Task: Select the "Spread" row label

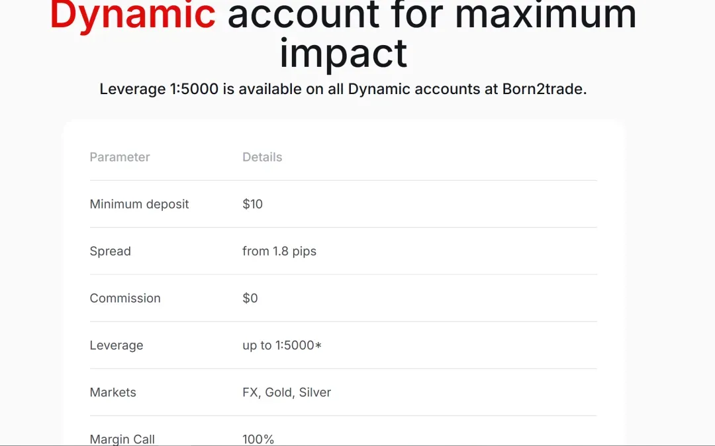Action: click(111, 251)
